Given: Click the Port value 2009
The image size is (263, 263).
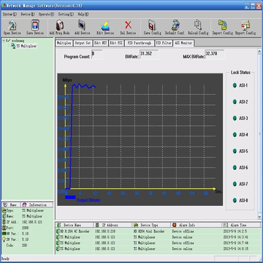Looking at the screenshot, I should [25, 228].
